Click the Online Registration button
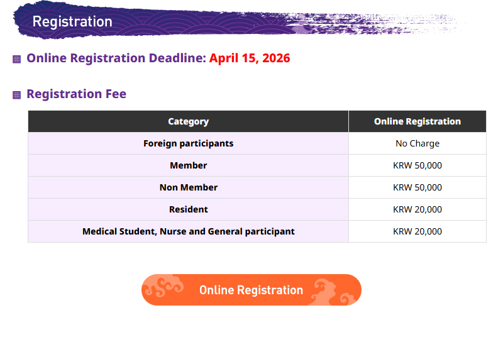Screen dimensions: 503x337 [251, 290]
